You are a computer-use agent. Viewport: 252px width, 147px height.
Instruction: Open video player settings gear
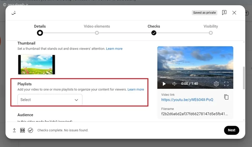click(x=216, y=84)
